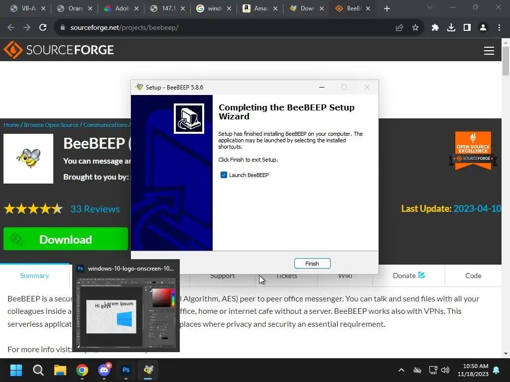Screen dimensions: 510x382
Task: Bookmark this page with star icon
Action: click(x=415, y=28)
